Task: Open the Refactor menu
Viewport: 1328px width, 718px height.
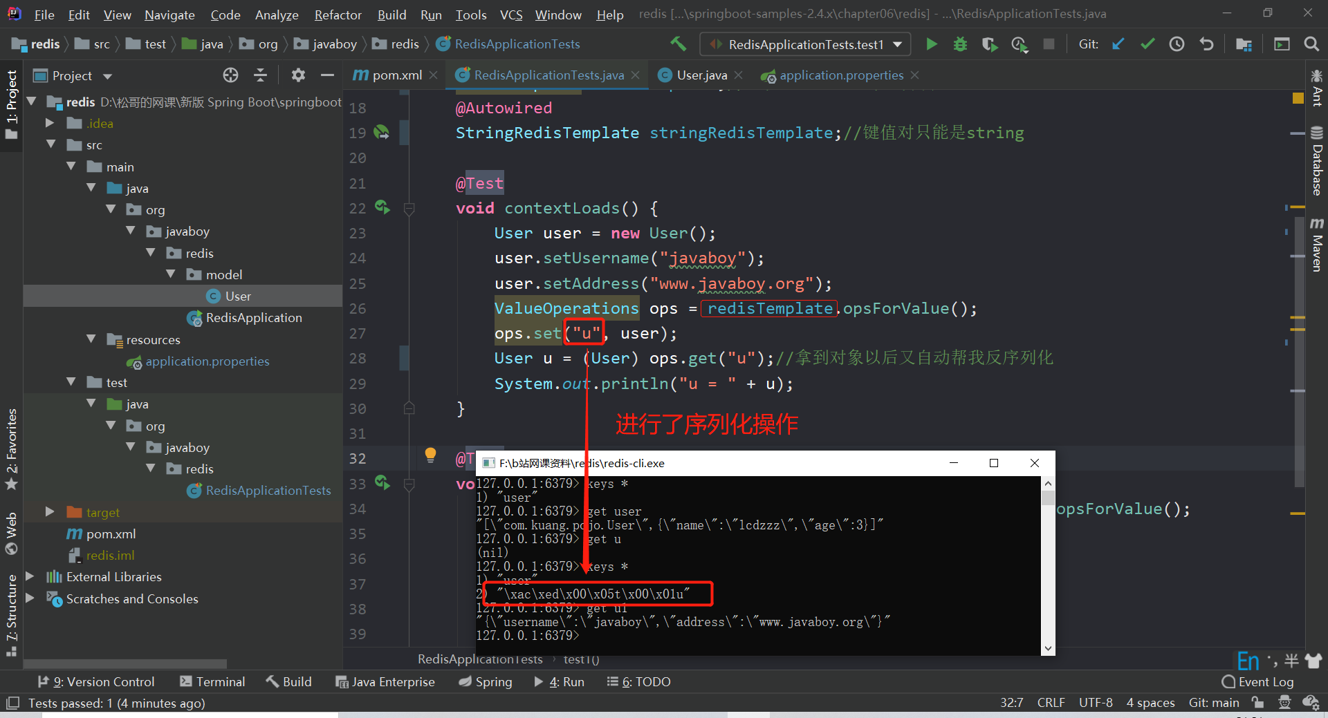Action: click(x=338, y=15)
